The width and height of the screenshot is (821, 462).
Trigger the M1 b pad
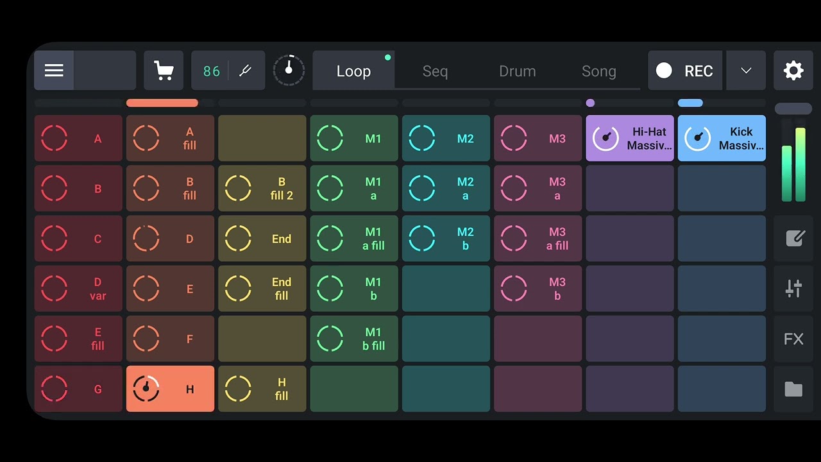coord(354,288)
